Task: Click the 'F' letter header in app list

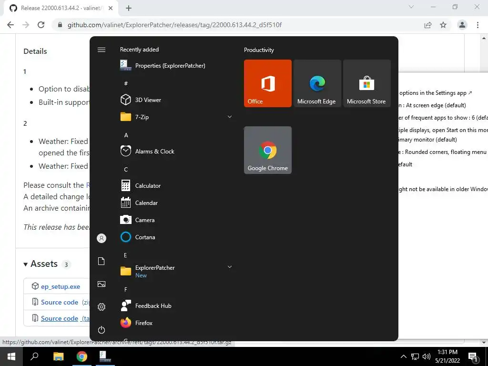Action: [126, 289]
